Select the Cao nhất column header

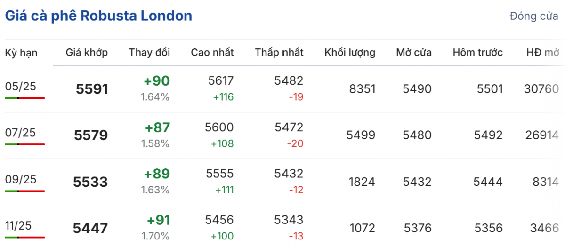[212, 53]
